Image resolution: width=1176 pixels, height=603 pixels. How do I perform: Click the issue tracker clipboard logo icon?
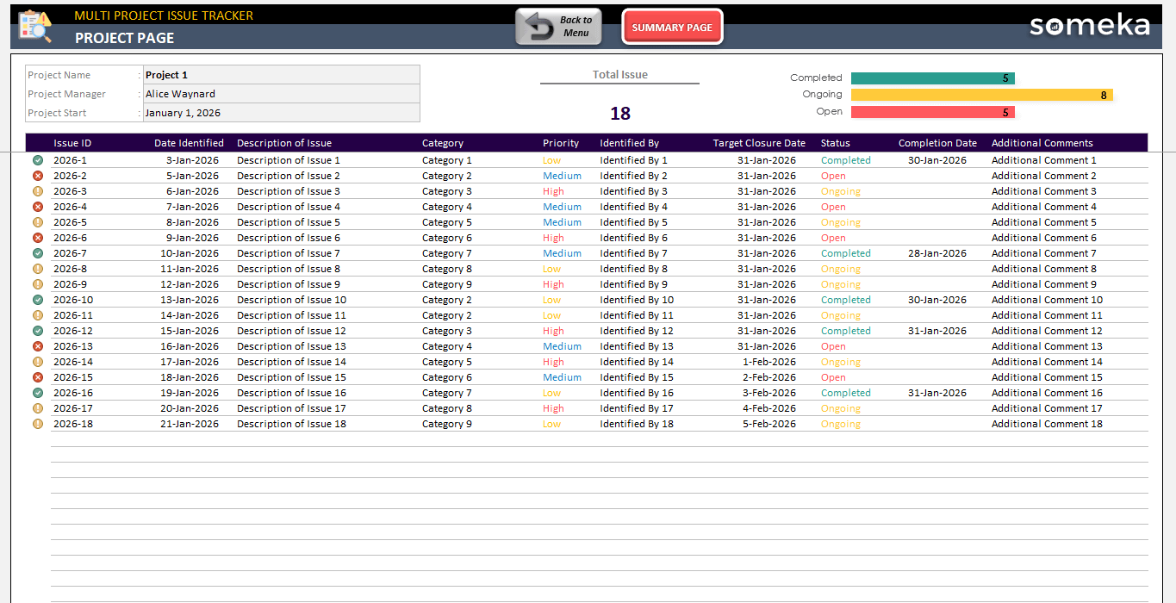34,26
